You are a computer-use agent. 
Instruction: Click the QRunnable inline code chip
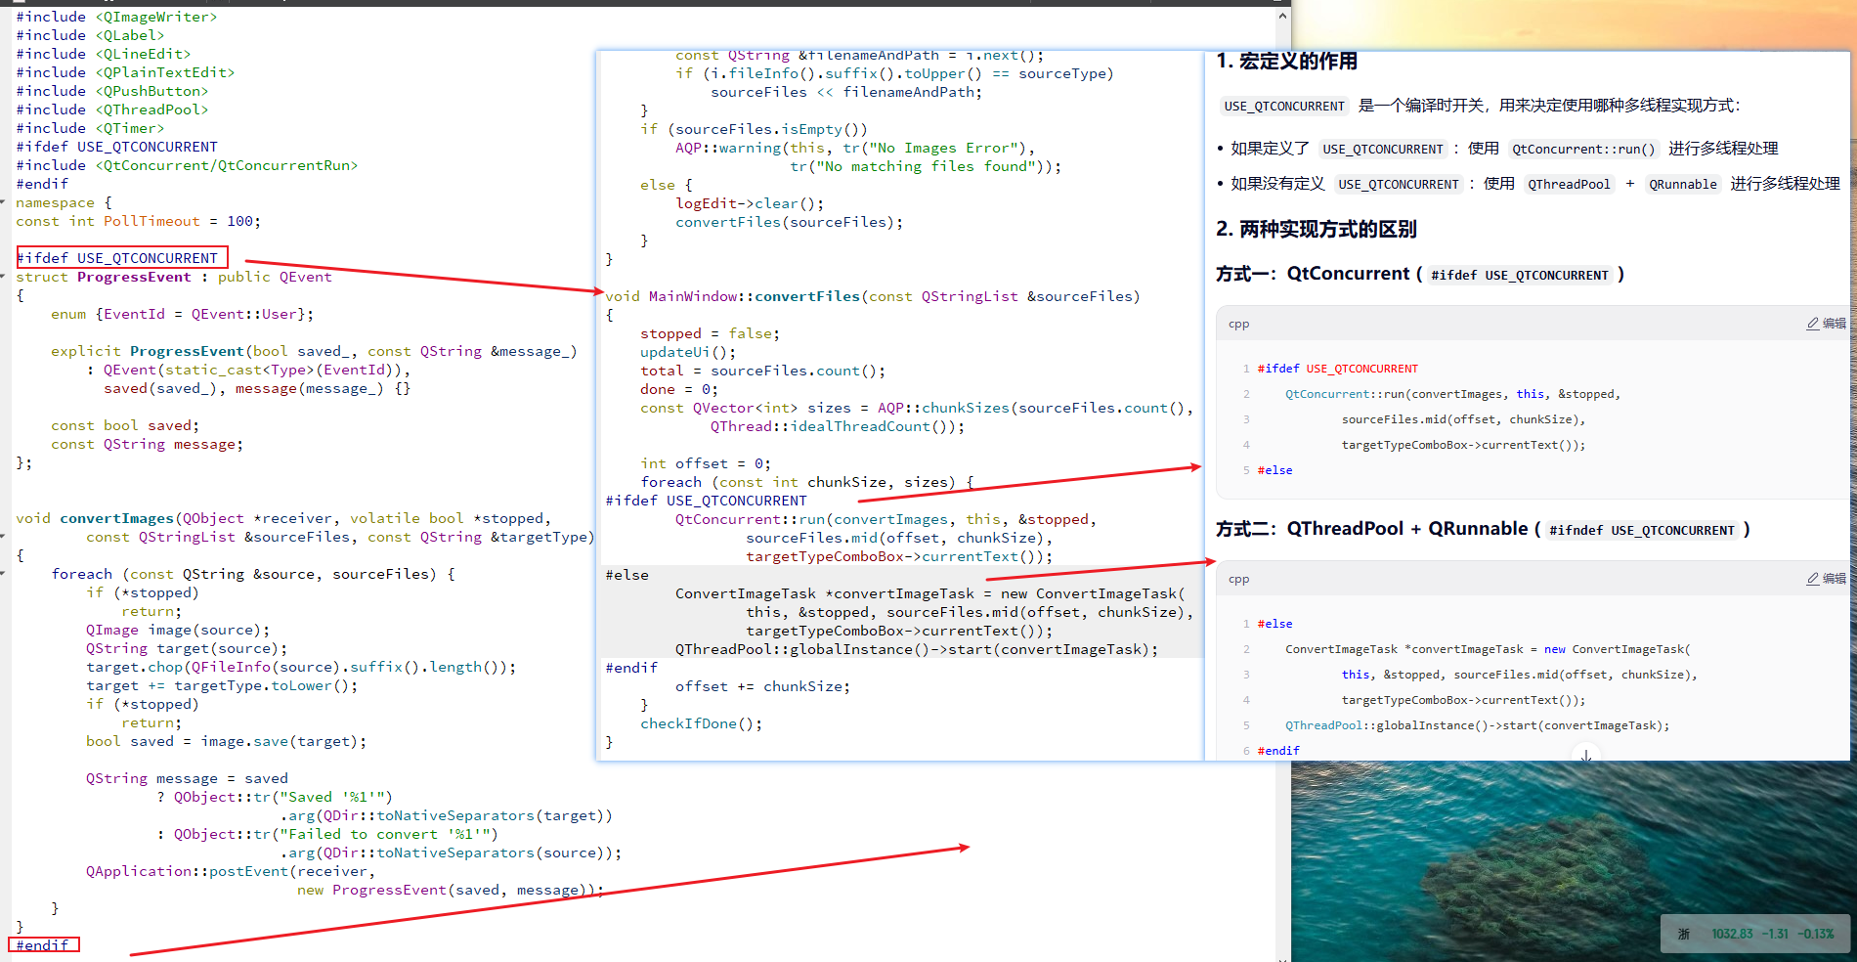(x=1682, y=184)
